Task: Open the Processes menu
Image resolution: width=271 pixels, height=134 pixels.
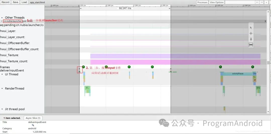Action: tap(202, 2)
